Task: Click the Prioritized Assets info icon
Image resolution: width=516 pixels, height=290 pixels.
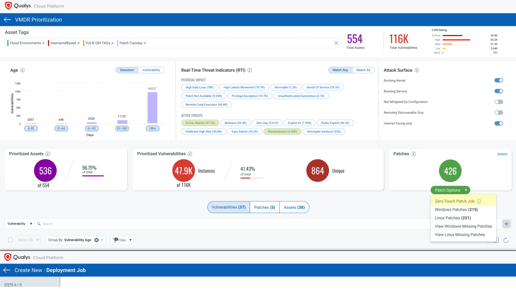Action: [x=48, y=153]
